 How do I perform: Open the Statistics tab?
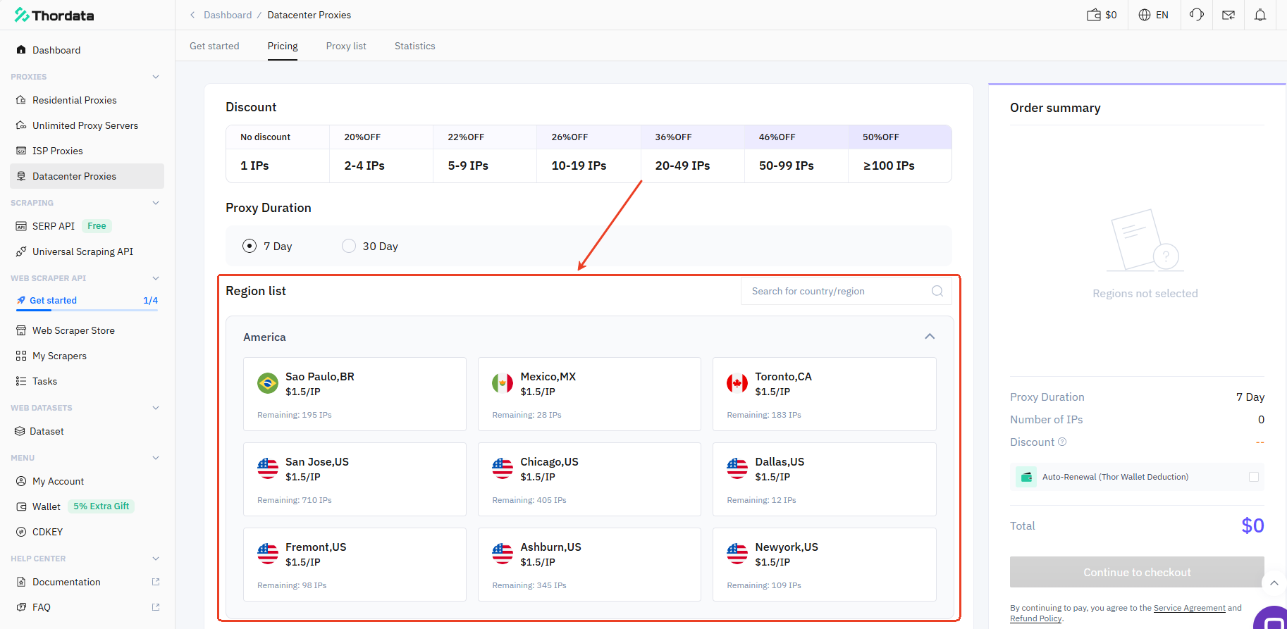[x=414, y=46]
